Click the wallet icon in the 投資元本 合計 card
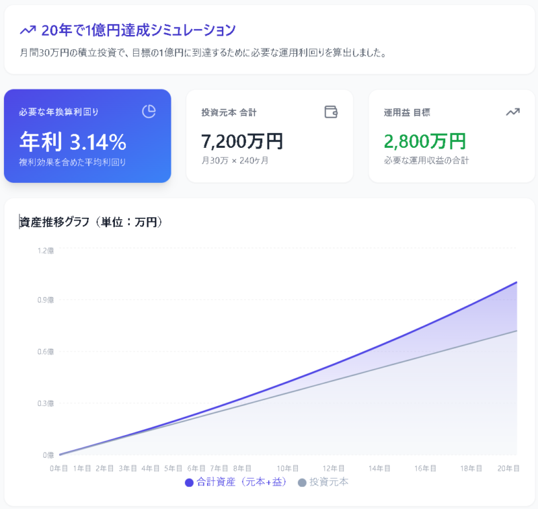538x509 pixels. pos(331,112)
